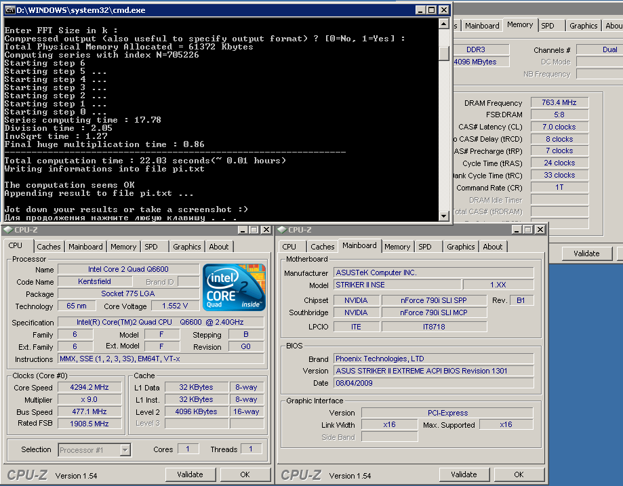Click the BIOS date 08/04/2009
Image resolution: width=623 pixels, height=486 pixels.
(x=433, y=383)
